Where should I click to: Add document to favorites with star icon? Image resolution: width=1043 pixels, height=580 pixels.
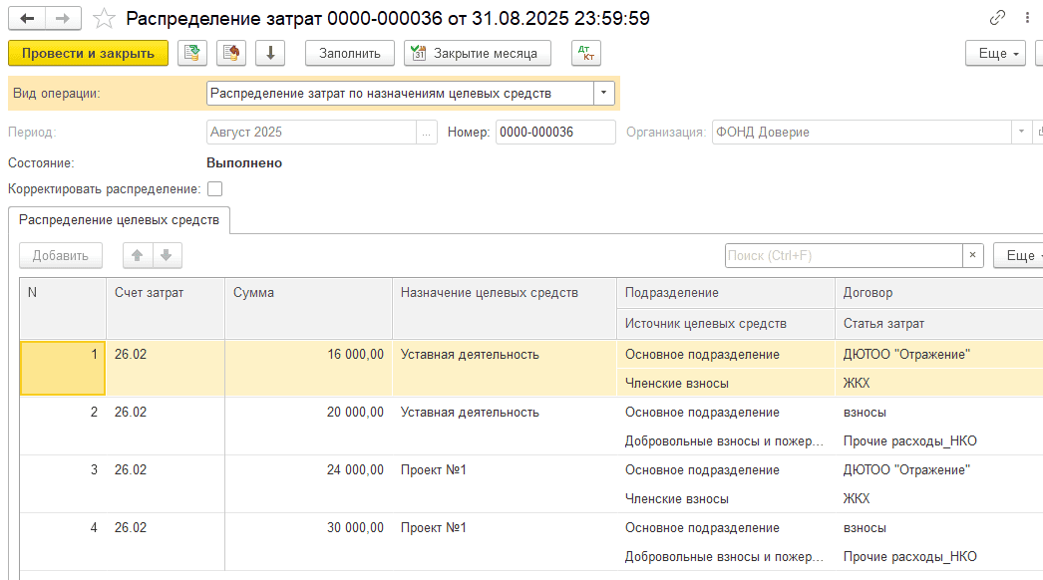click(104, 19)
